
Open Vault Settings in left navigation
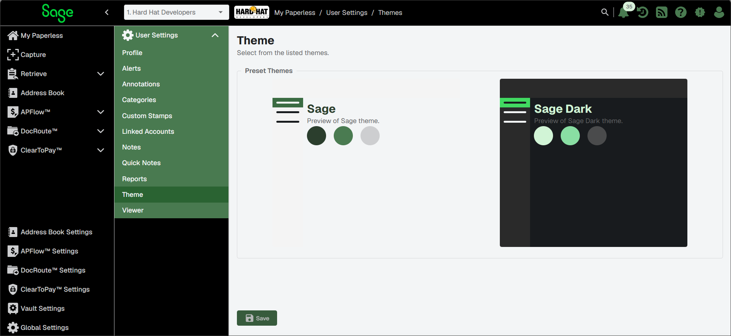[57, 308]
